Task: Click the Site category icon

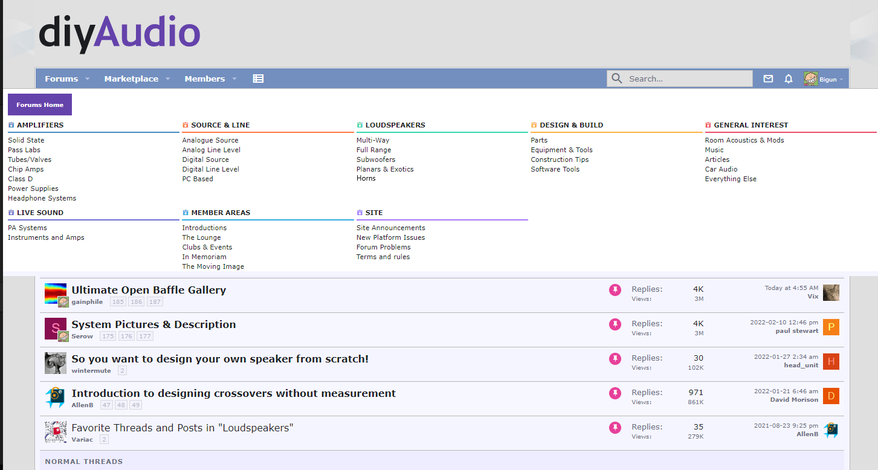Action: (x=360, y=213)
